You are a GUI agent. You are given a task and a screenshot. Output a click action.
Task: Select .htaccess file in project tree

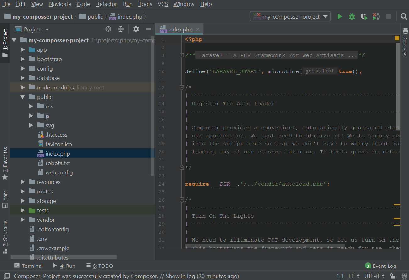point(57,135)
